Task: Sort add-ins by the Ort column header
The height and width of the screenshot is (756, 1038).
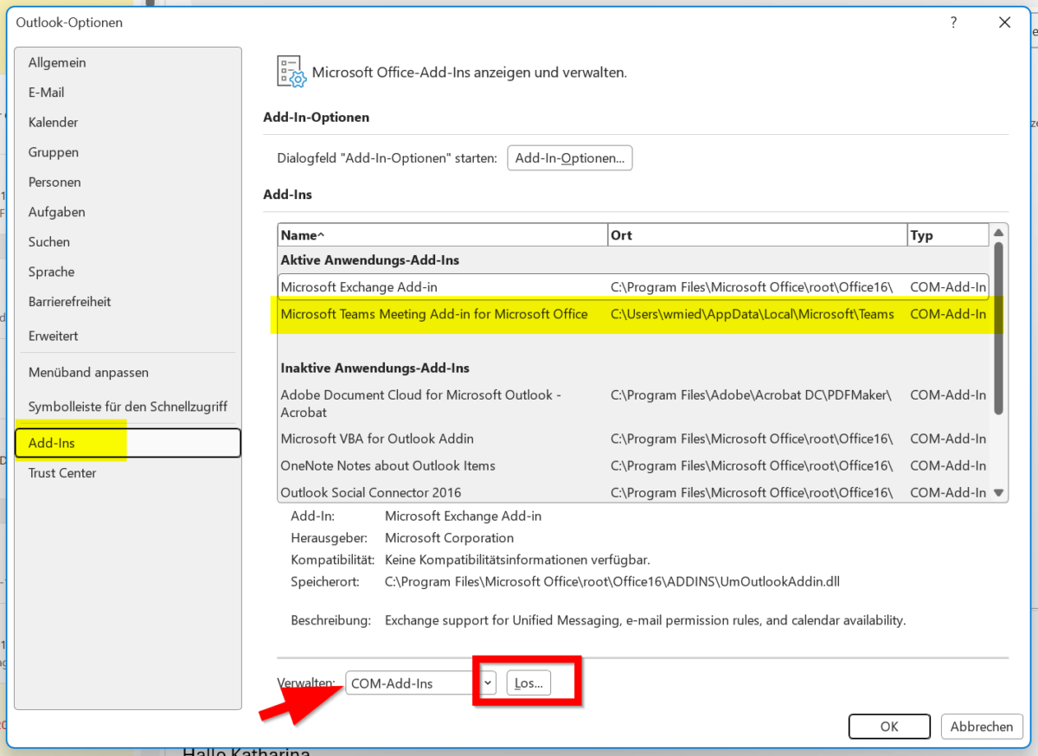Action: tap(757, 235)
